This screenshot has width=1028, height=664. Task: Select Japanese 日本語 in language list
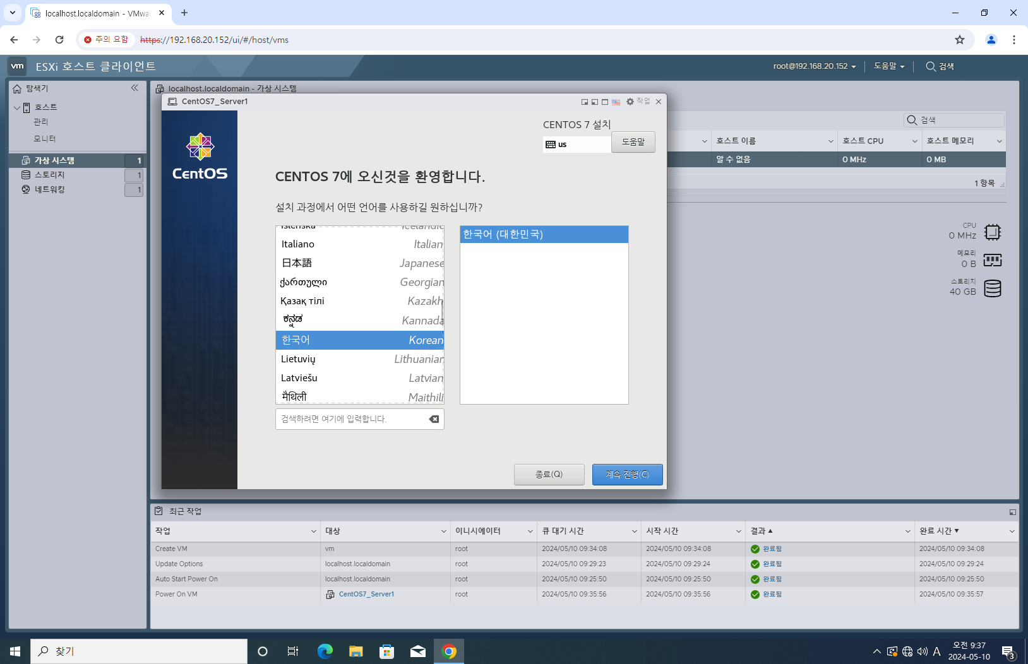(360, 263)
